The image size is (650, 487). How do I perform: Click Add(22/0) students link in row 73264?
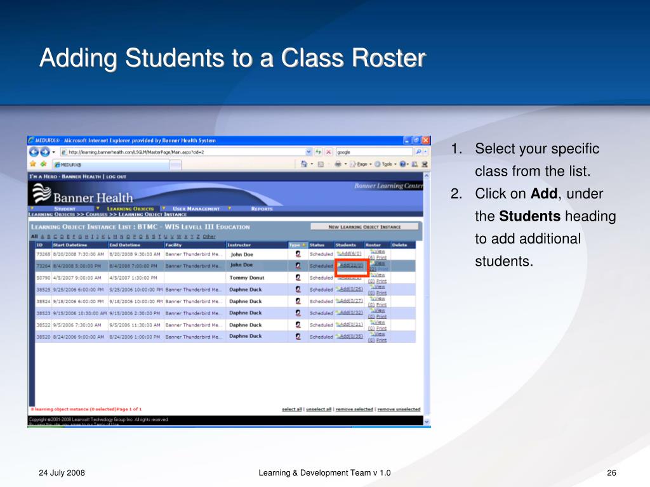350,265
